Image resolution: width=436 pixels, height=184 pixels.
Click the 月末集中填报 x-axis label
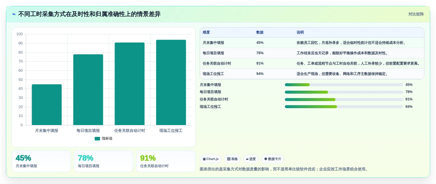[x=47, y=131]
